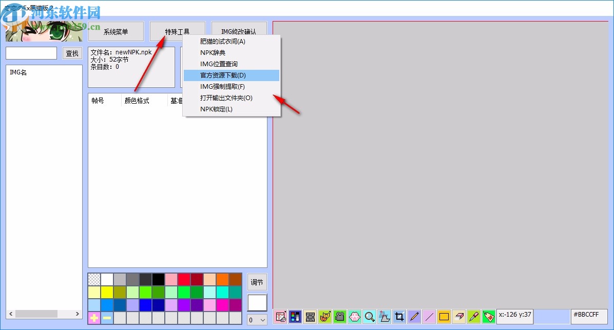Click the orange cat toolbar icon
This screenshot has width=614, height=330.
(324, 316)
